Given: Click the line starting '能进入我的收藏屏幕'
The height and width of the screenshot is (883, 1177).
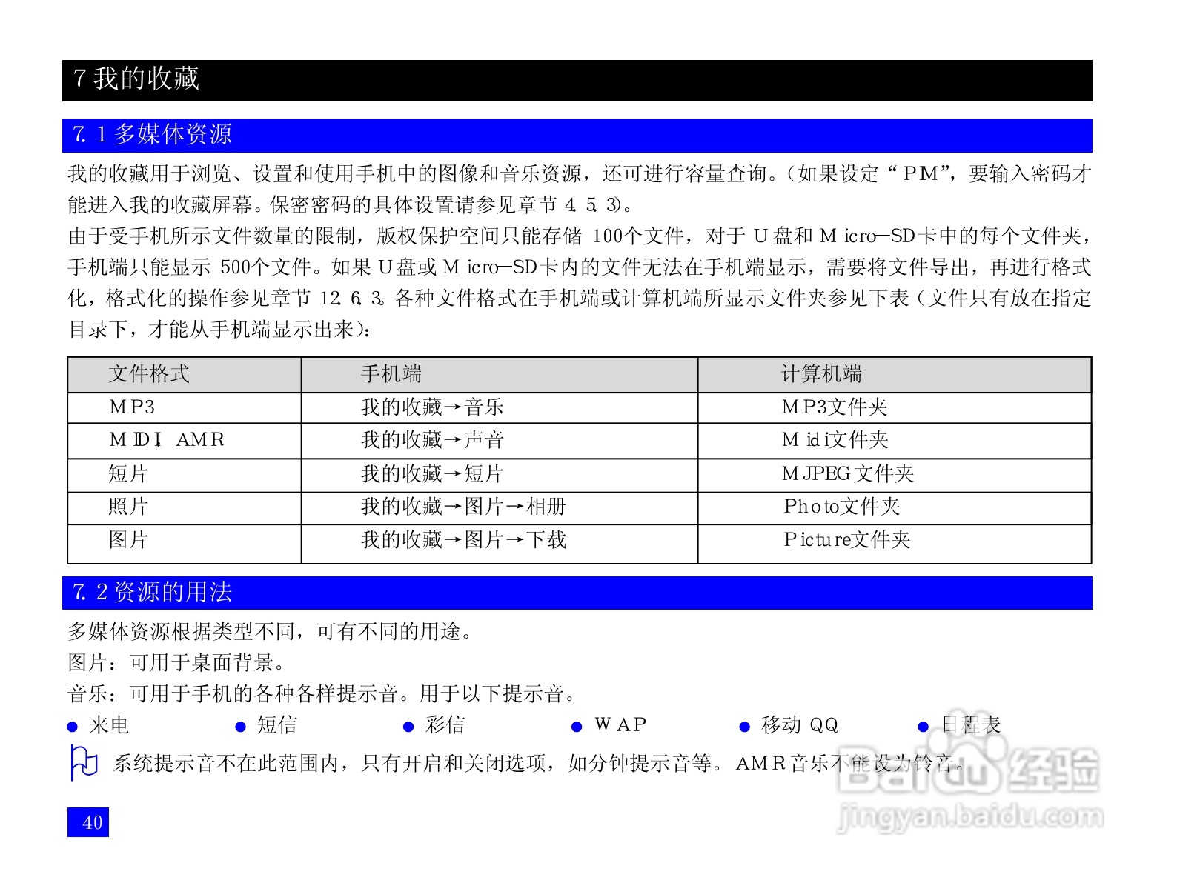Looking at the screenshot, I should (350, 204).
